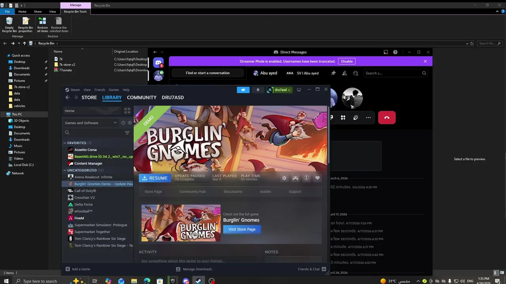Open Steam Big Picture mode monitor icon

pos(299,90)
